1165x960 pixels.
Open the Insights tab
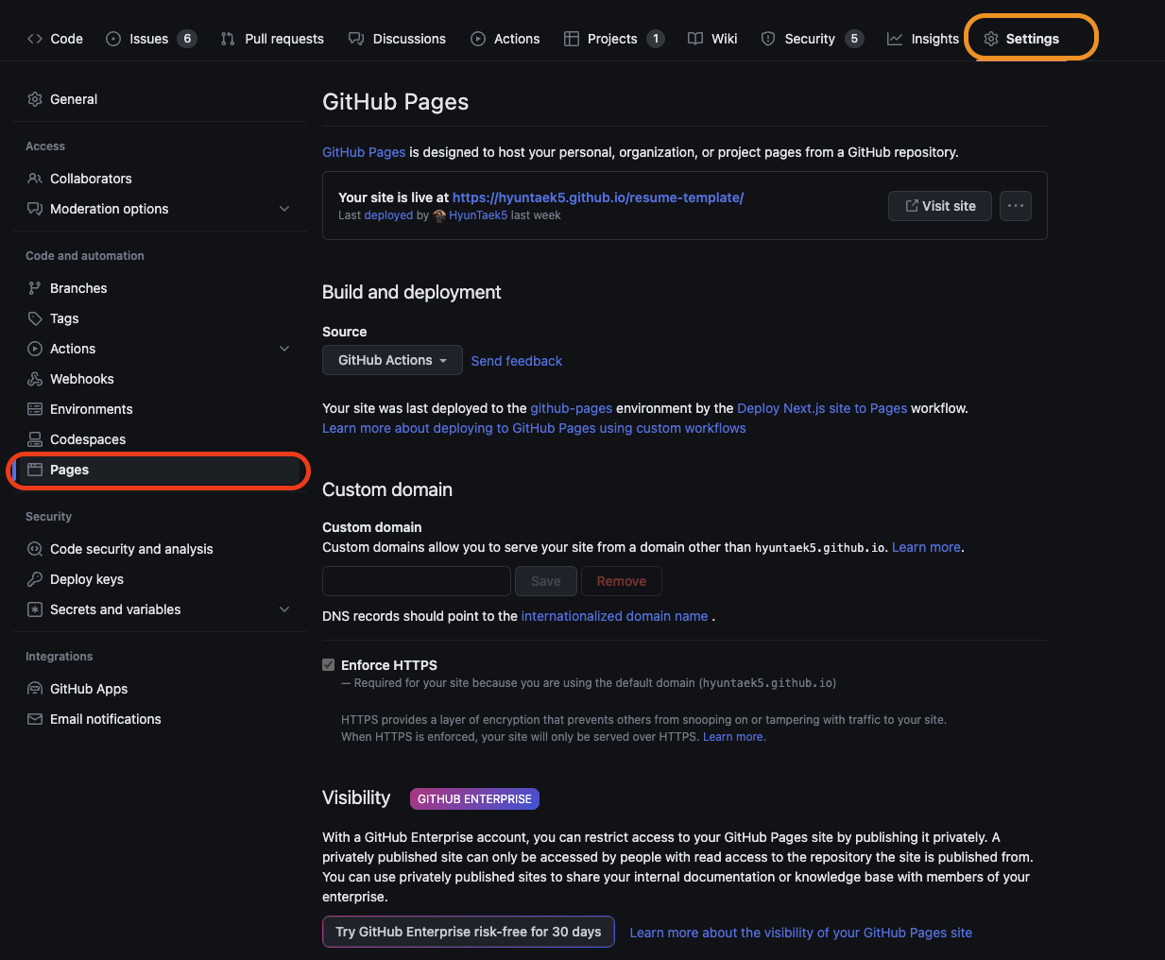point(923,39)
